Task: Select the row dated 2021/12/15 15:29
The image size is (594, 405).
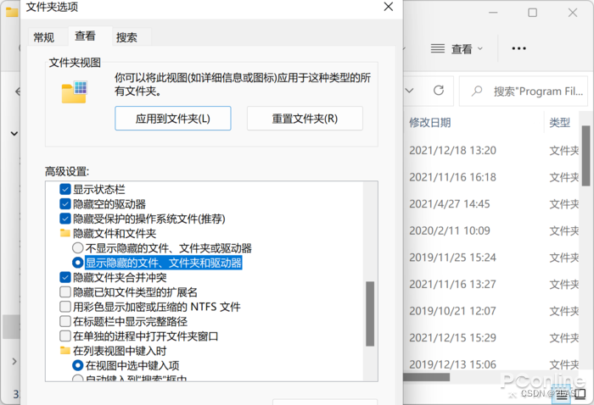Action: click(x=492, y=338)
